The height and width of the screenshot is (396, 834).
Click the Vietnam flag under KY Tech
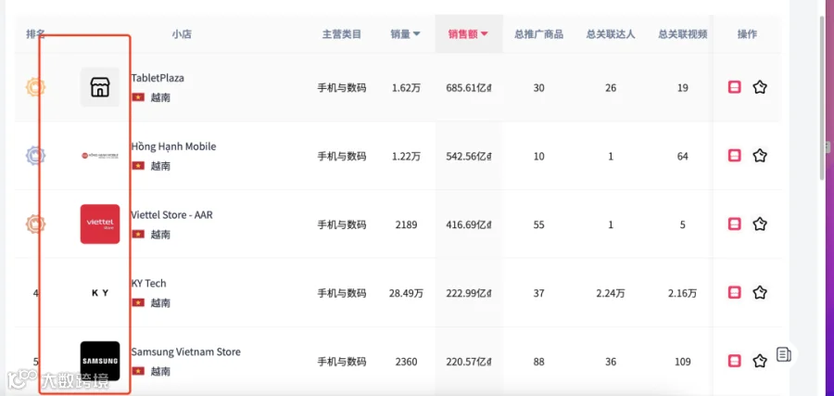tap(138, 303)
